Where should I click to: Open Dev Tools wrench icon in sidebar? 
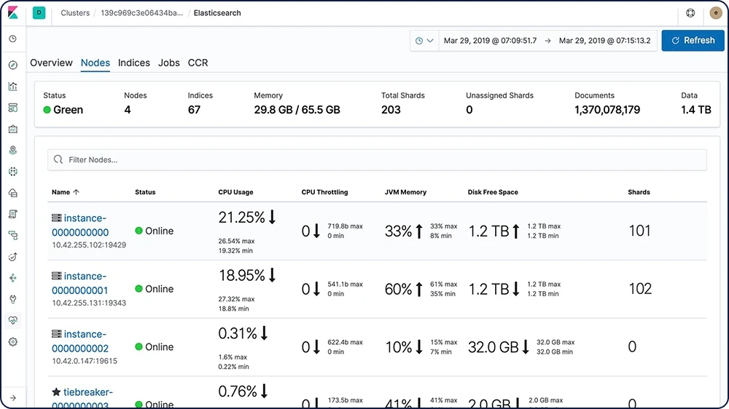[13, 299]
